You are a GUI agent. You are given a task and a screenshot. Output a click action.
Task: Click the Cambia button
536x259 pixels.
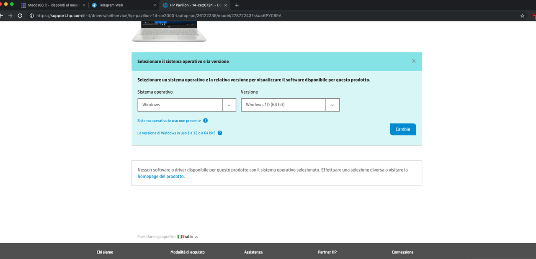(403, 129)
